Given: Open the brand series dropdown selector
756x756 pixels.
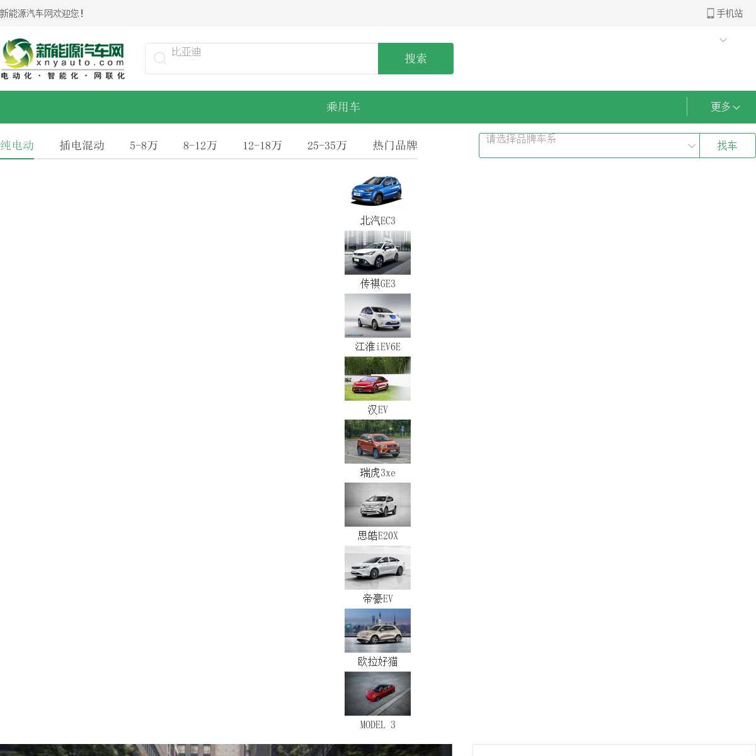Looking at the screenshot, I should tap(589, 146).
